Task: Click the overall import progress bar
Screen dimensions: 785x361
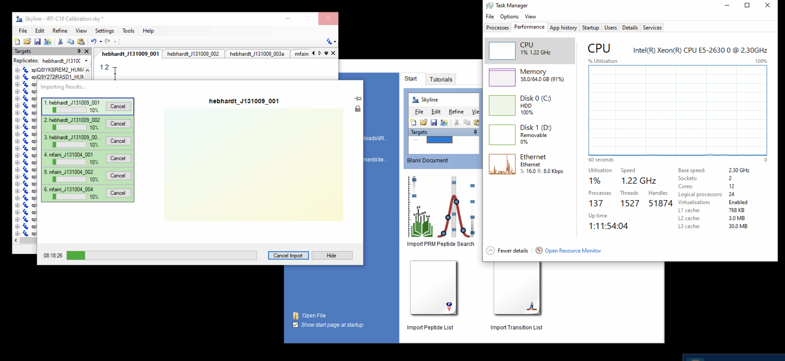Action: tap(161, 255)
